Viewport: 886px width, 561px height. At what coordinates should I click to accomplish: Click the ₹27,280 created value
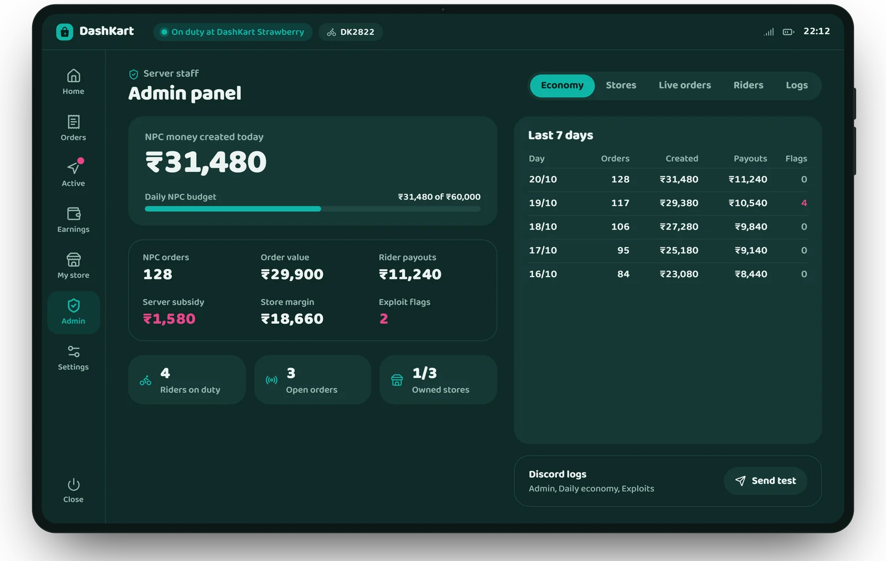coord(679,227)
